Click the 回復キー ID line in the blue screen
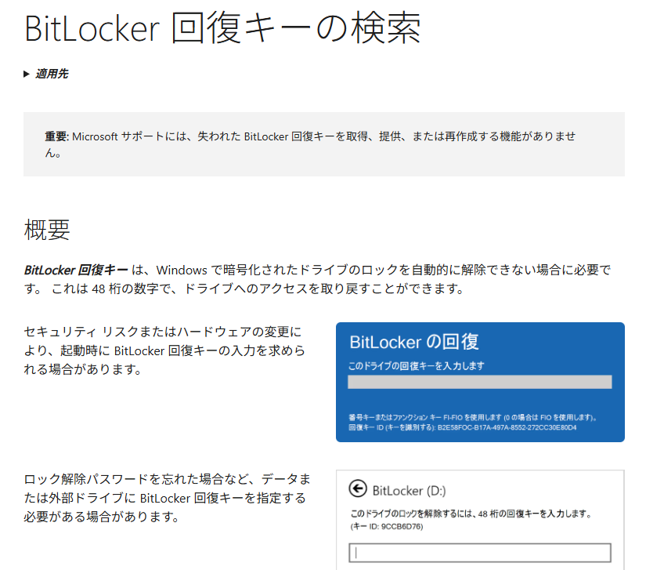 [x=462, y=428]
